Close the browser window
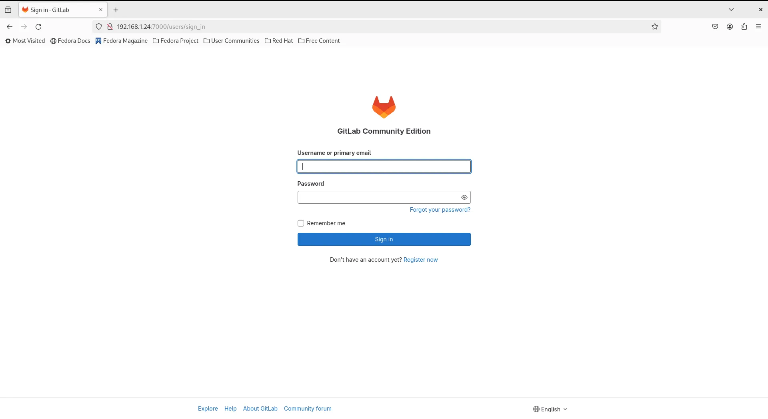The height and width of the screenshot is (419, 768). [x=761, y=10]
